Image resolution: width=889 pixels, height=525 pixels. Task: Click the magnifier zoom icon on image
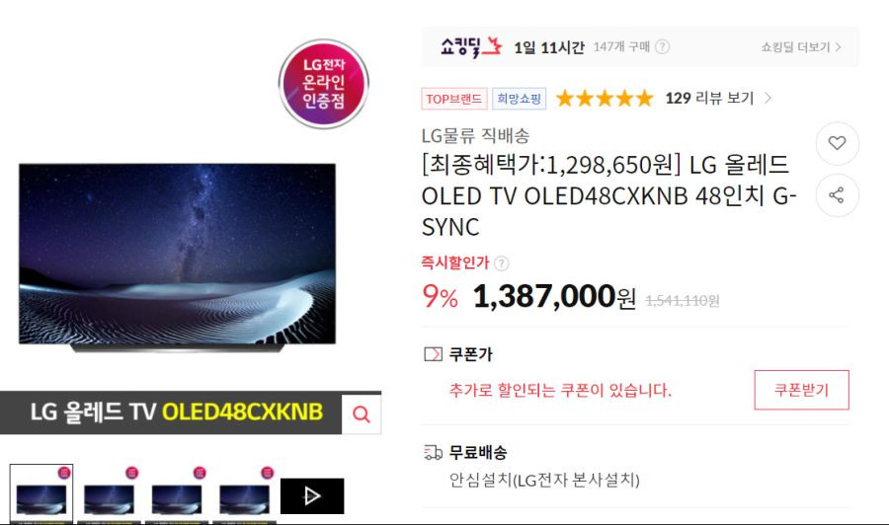362,414
